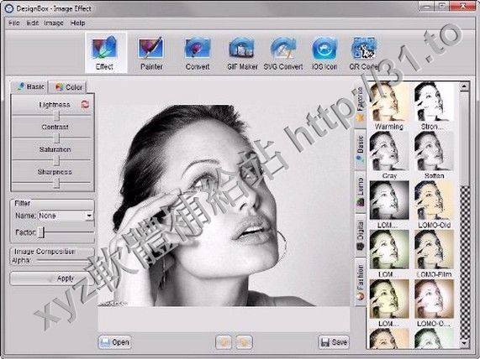Viewport: 480px width, 359px height.
Task: Reset Lightness with the red refresh icon
Action: pos(85,105)
